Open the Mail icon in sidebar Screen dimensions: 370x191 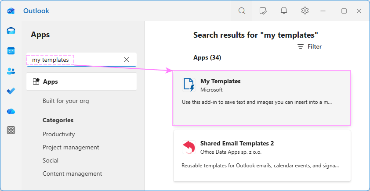tap(11, 31)
